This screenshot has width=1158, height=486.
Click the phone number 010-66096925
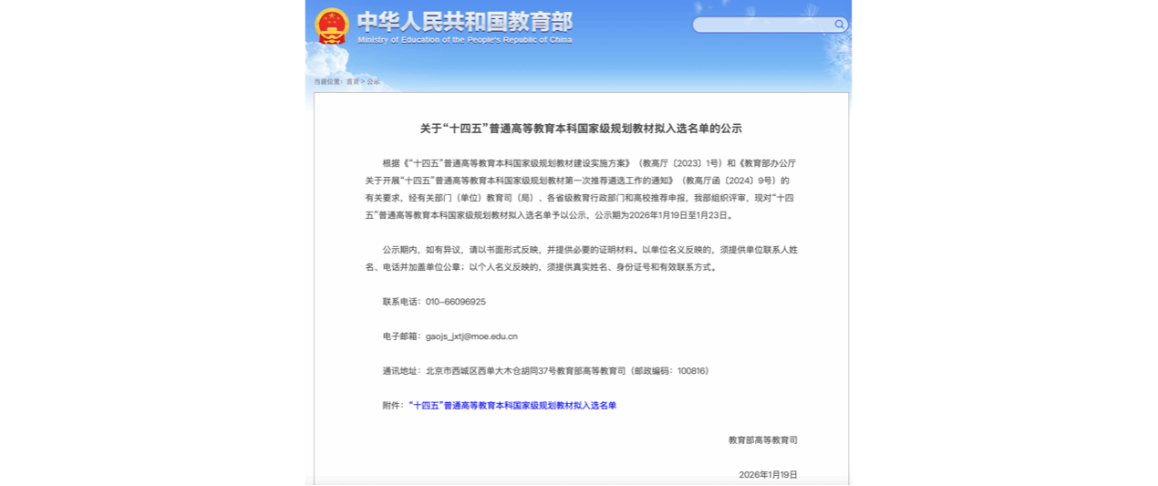pos(455,302)
